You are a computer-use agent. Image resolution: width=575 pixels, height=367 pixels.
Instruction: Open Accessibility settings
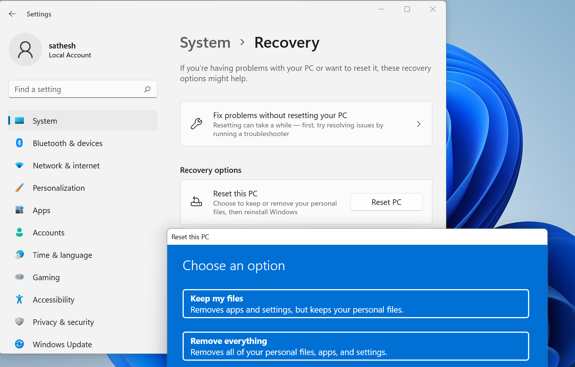pos(83,300)
